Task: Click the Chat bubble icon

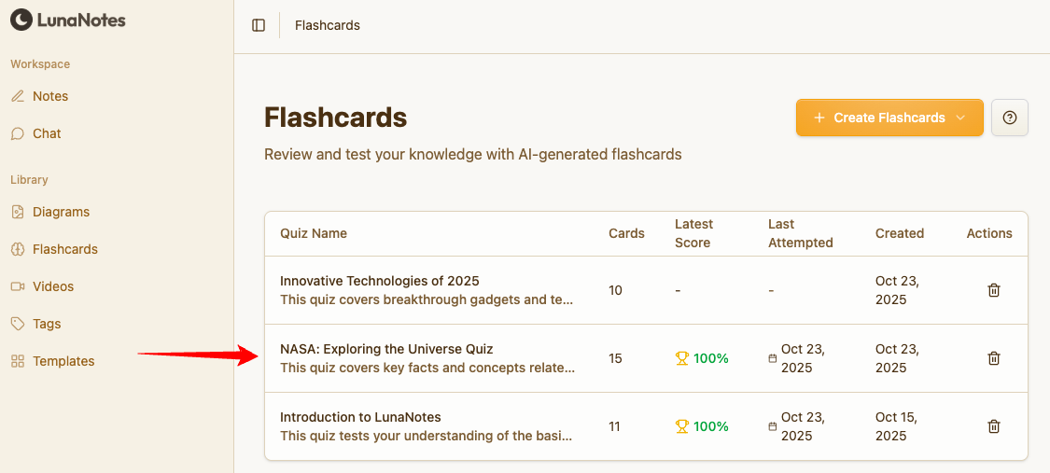Action: (18, 133)
